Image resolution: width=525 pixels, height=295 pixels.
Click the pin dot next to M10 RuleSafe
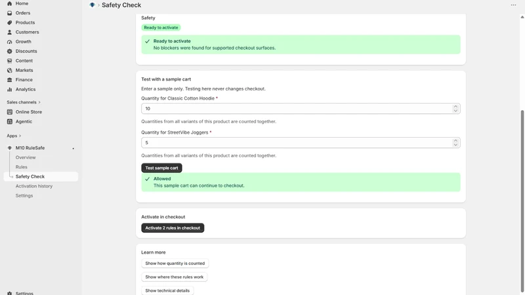click(73, 149)
